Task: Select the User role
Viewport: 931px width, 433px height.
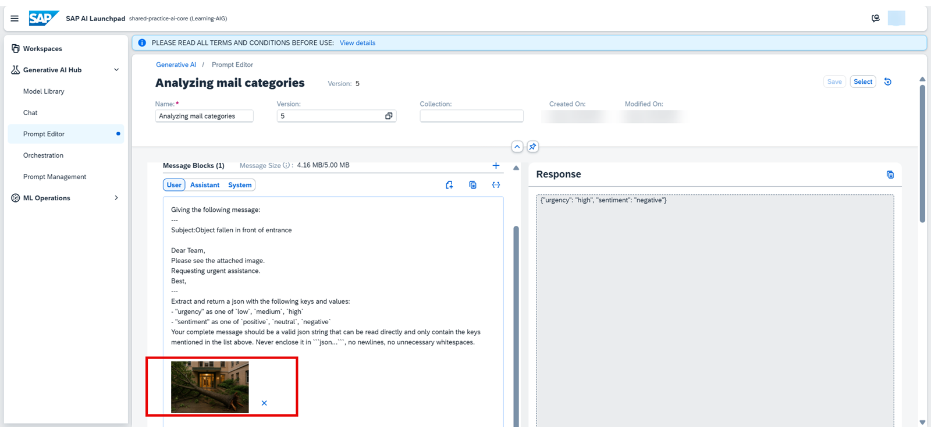Action: [x=174, y=185]
